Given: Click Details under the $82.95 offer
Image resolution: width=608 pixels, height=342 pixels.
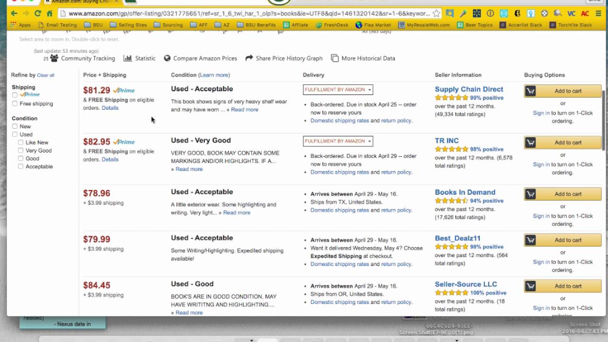Looking at the screenshot, I should point(110,160).
